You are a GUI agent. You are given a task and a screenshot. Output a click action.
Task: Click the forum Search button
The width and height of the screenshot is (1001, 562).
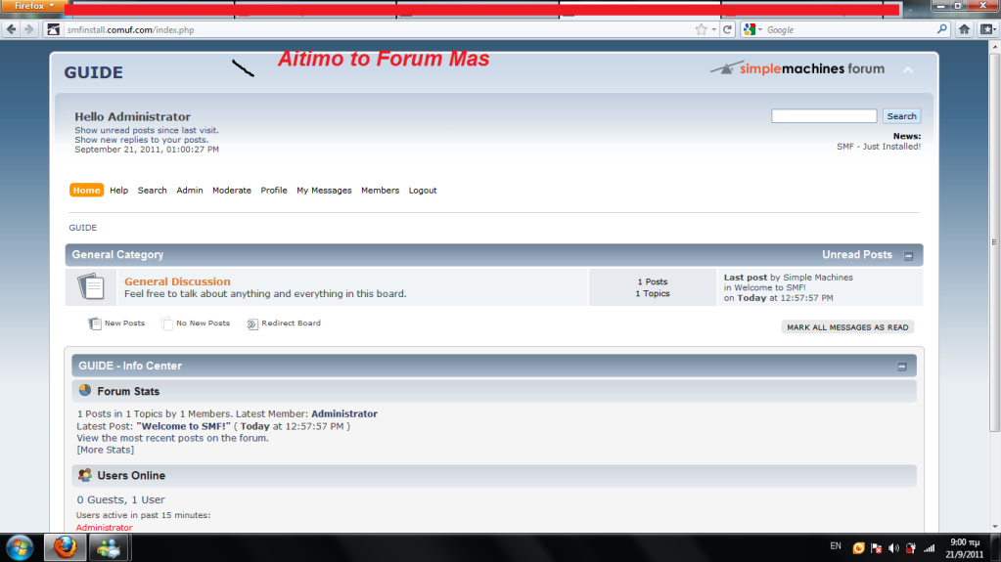click(x=901, y=116)
